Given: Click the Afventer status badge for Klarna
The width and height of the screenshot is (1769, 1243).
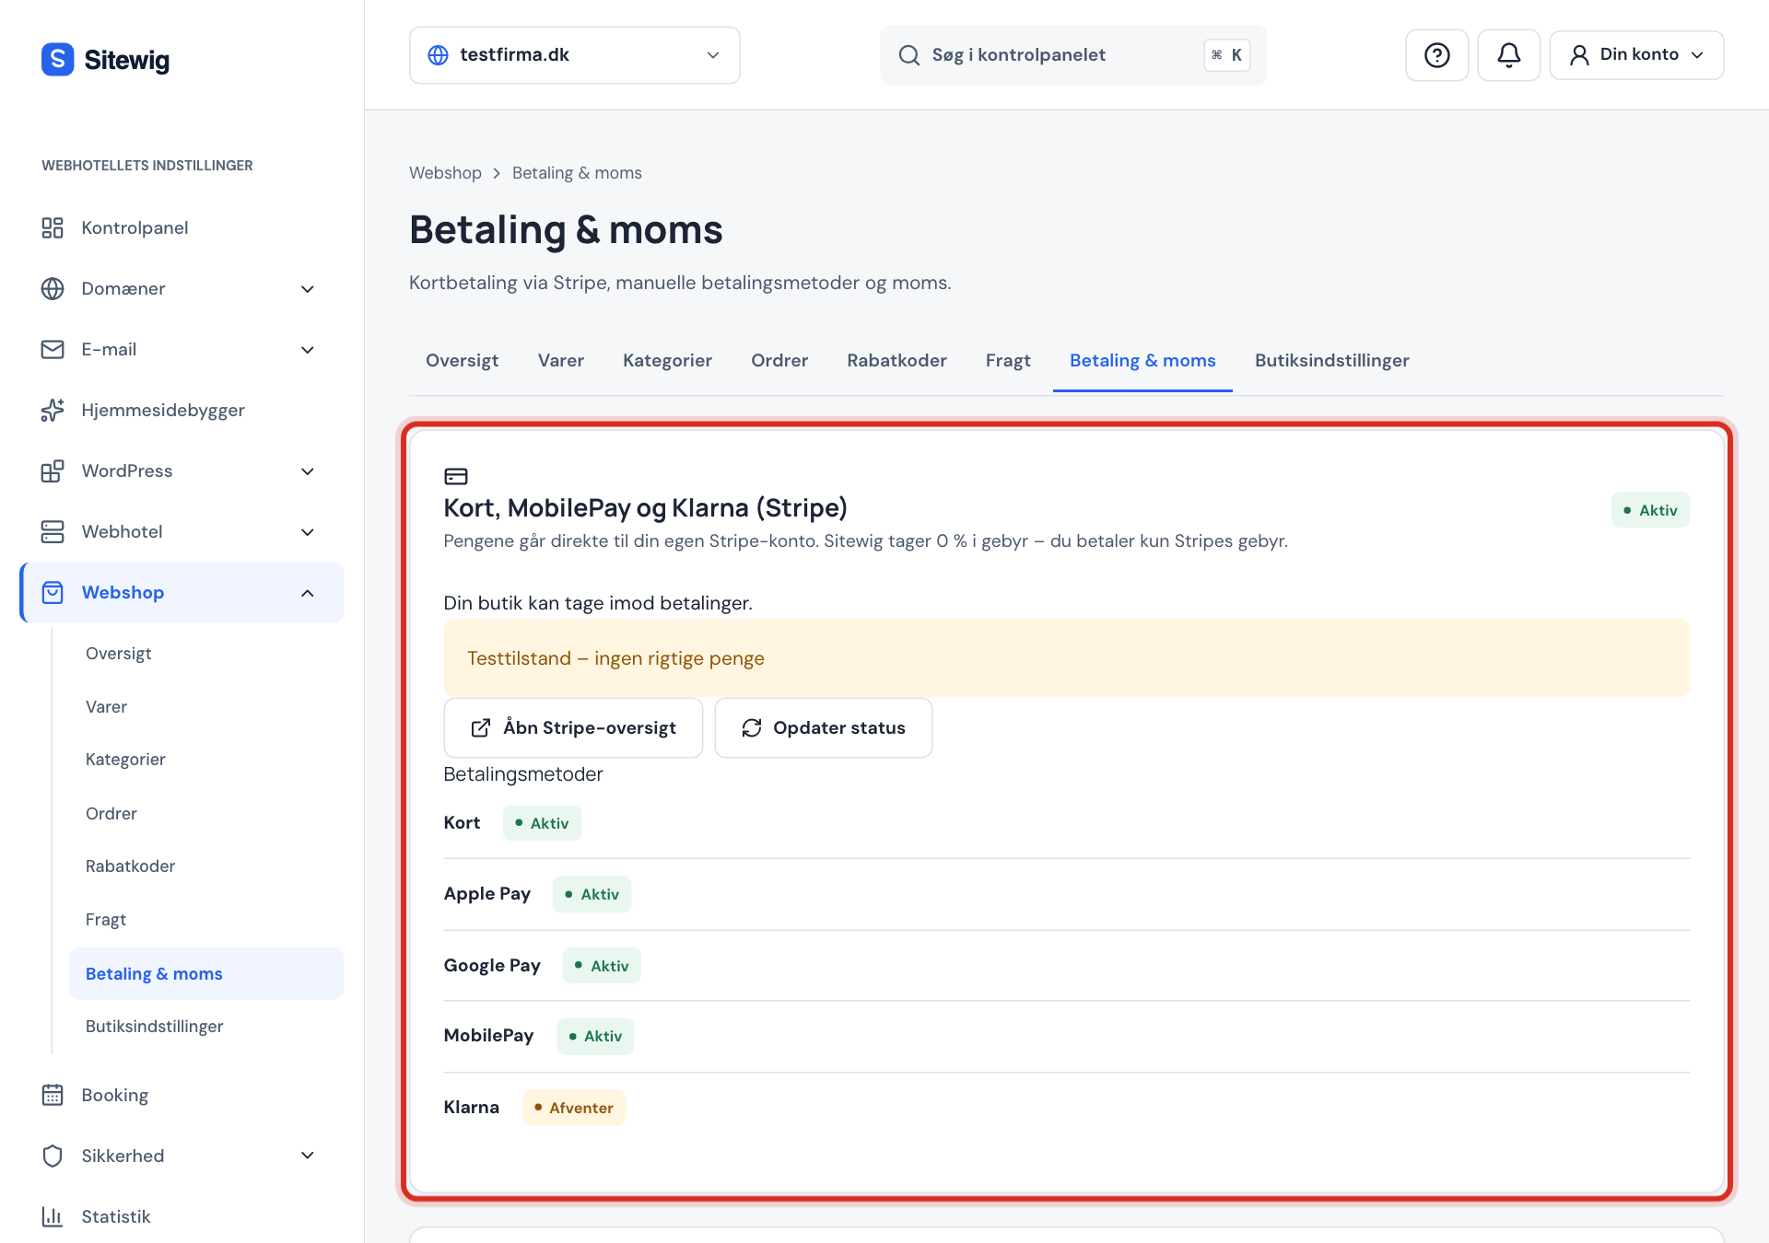Looking at the screenshot, I should (x=573, y=1108).
